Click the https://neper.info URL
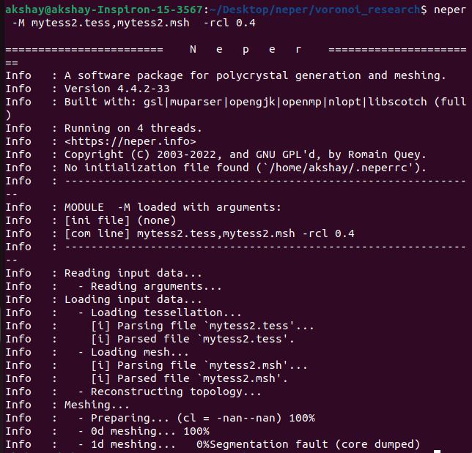Image resolution: width=472 pixels, height=453 pixels. (130, 141)
